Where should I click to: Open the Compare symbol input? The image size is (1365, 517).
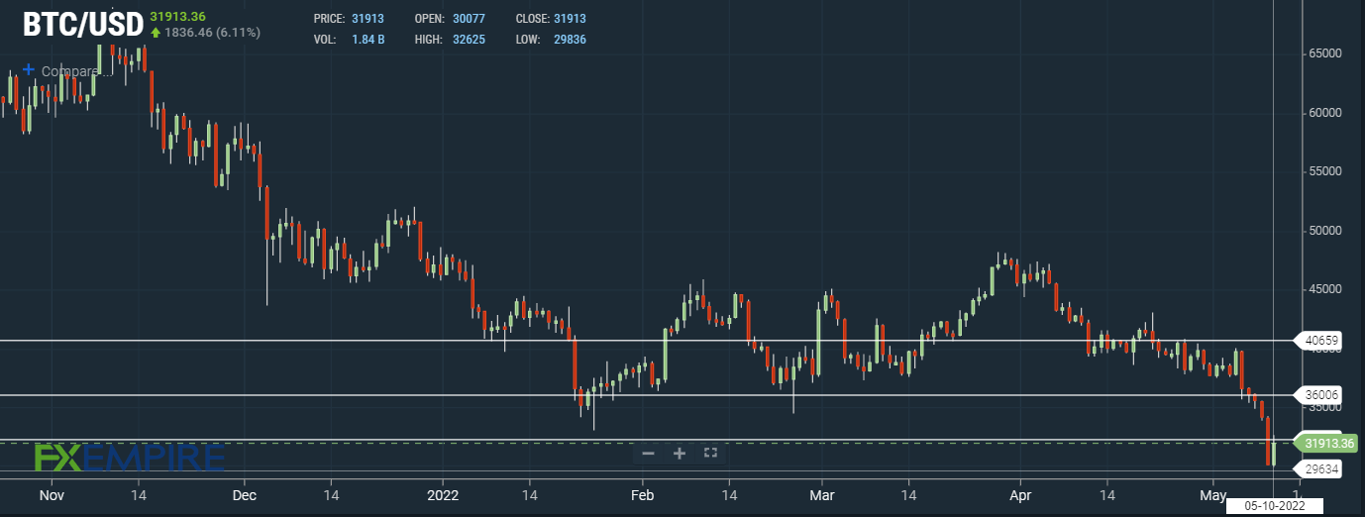click(x=71, y=71)
